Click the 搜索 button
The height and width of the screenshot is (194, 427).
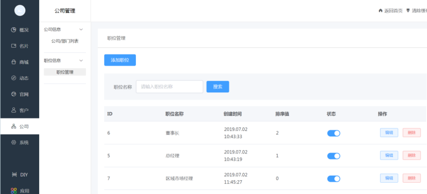(x=217, y=87)
